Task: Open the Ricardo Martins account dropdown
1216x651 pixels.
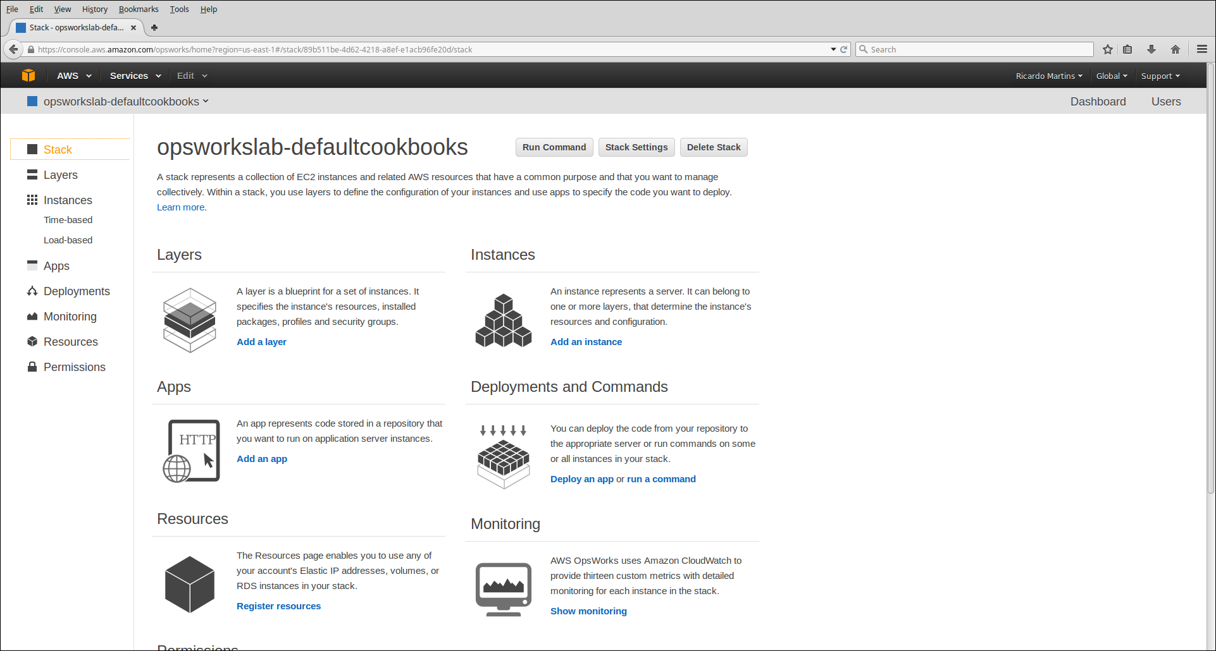Action: tap(1048, 76)
